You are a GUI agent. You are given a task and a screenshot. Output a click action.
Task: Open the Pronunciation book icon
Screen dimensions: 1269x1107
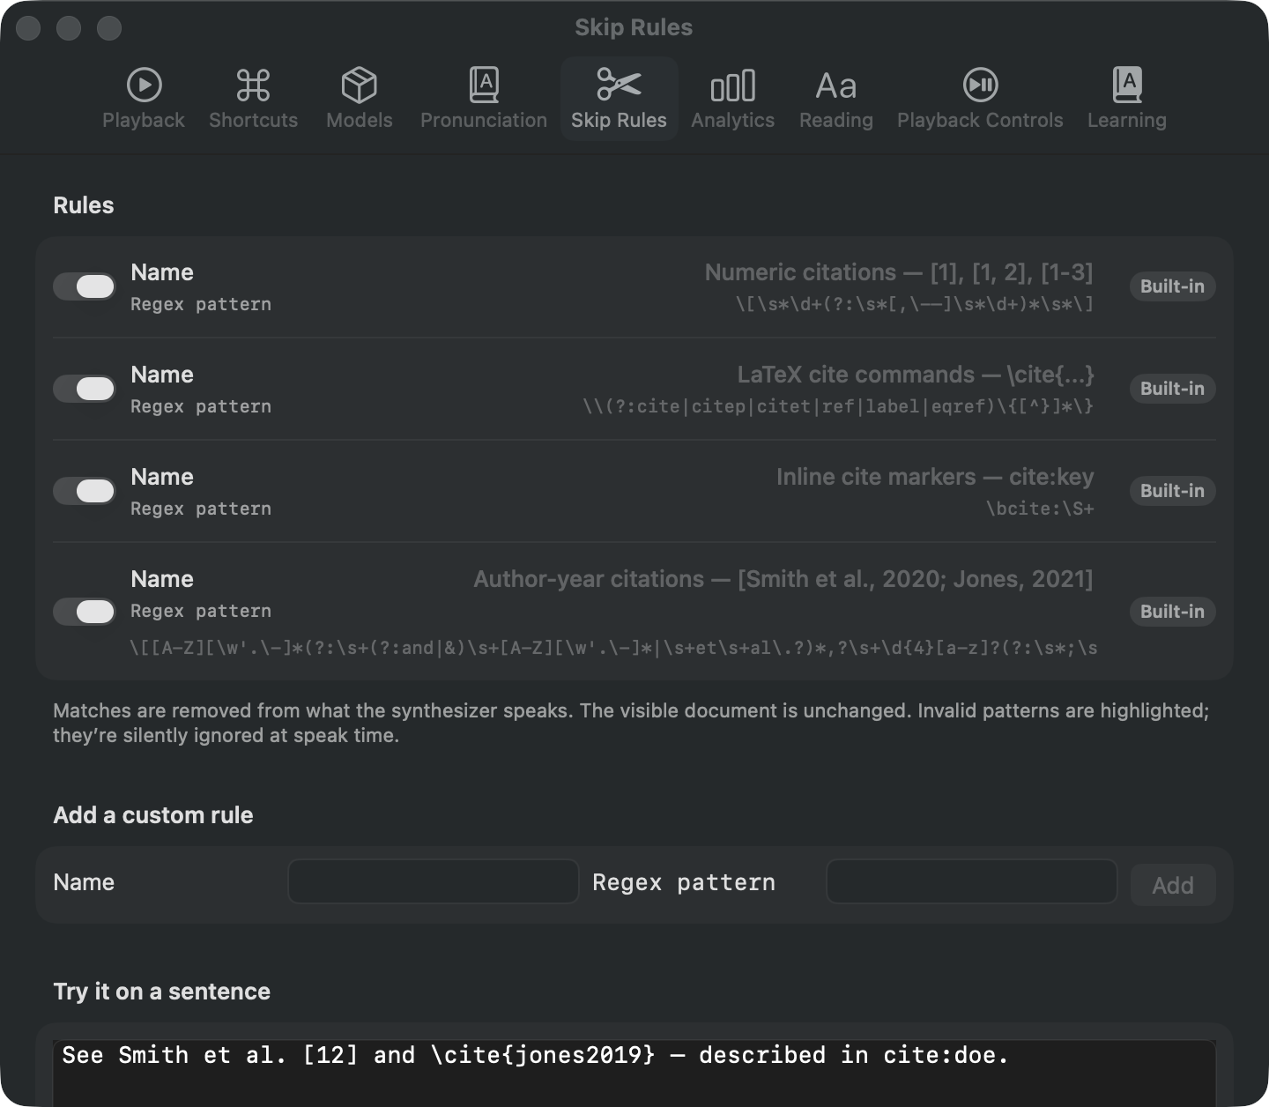pos(484,85)
